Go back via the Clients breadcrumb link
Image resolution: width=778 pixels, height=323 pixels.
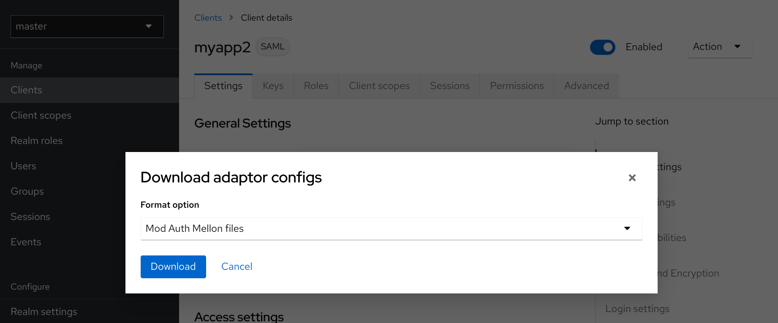click(x=208, y=17)
